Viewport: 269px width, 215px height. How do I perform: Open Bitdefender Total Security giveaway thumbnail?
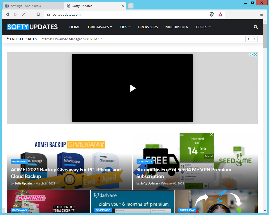click(49, 202)
